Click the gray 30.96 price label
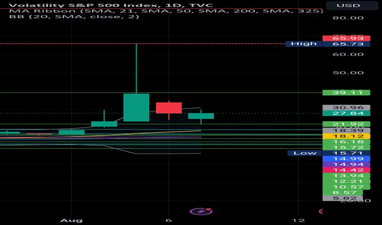Image resolution: width=382 pixels, height=225 pixels. [346, 108]
